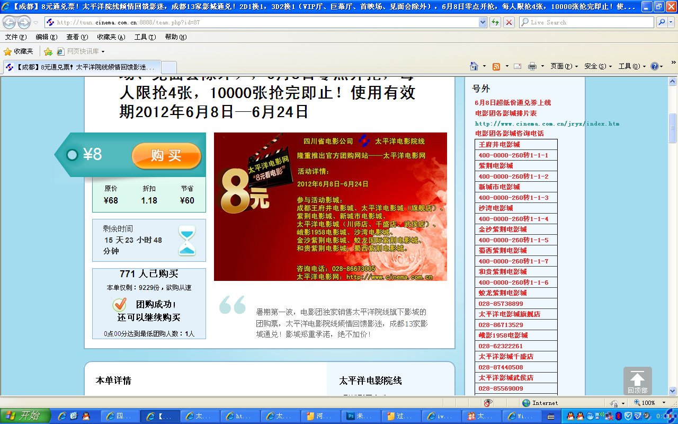This screenshot has width=678, height=424.
Task: Open the 电影团各影城排片表 link
Action: (x=506, y=113)
